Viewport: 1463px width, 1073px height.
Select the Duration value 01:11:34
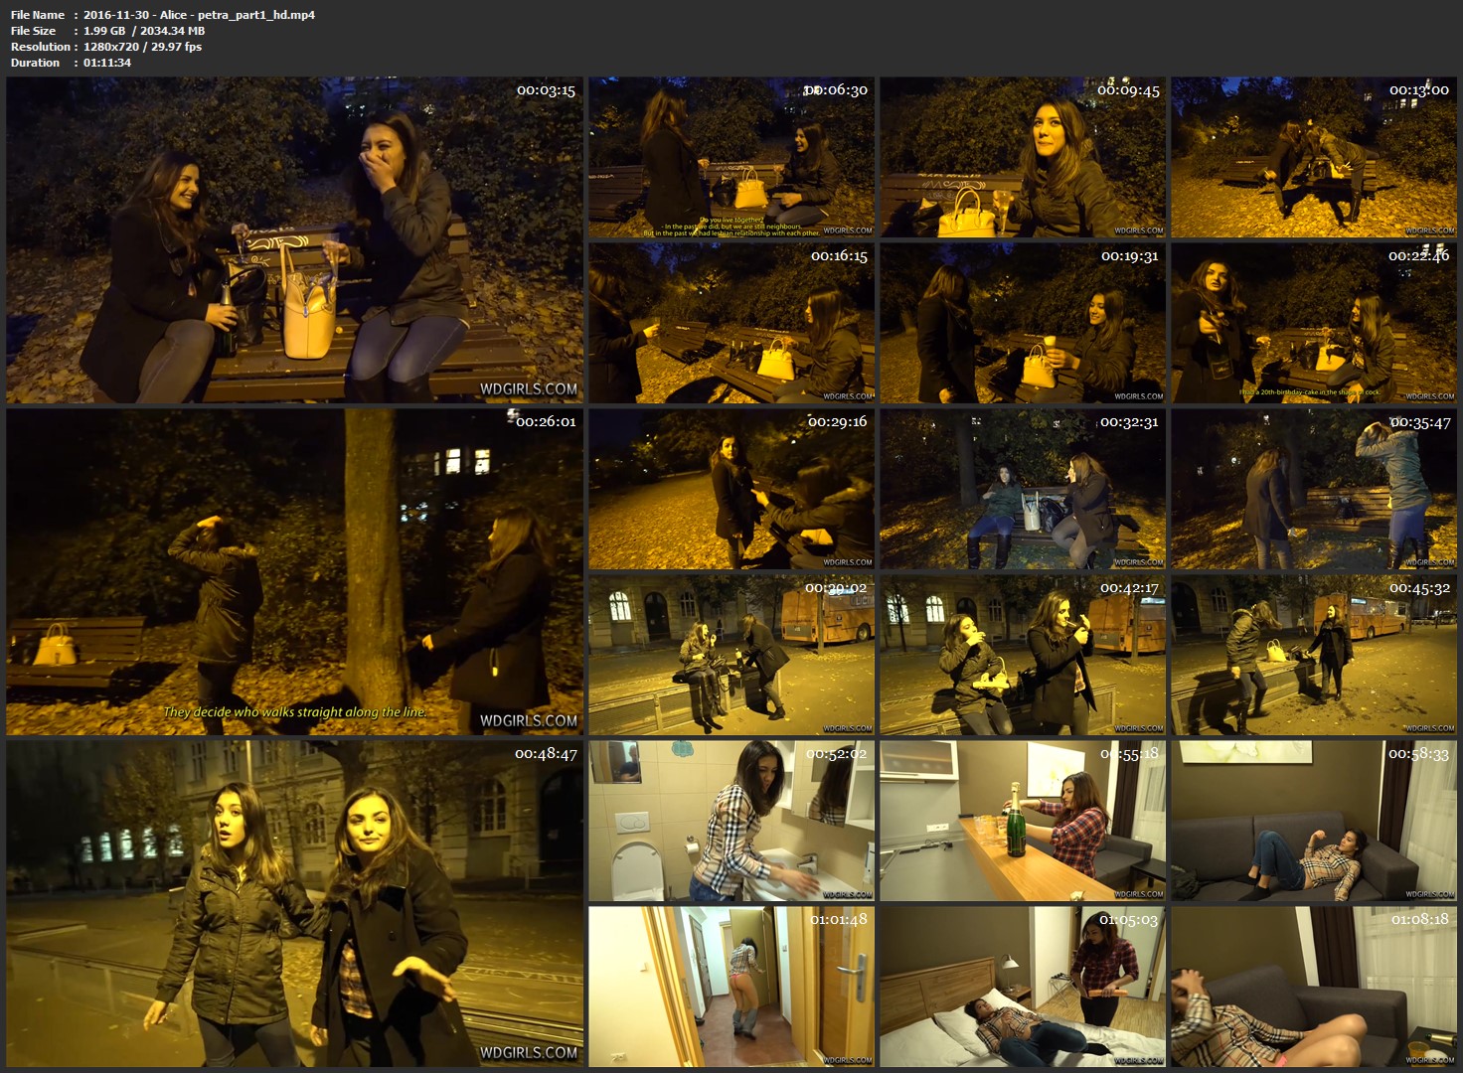(x=107, y=63)
